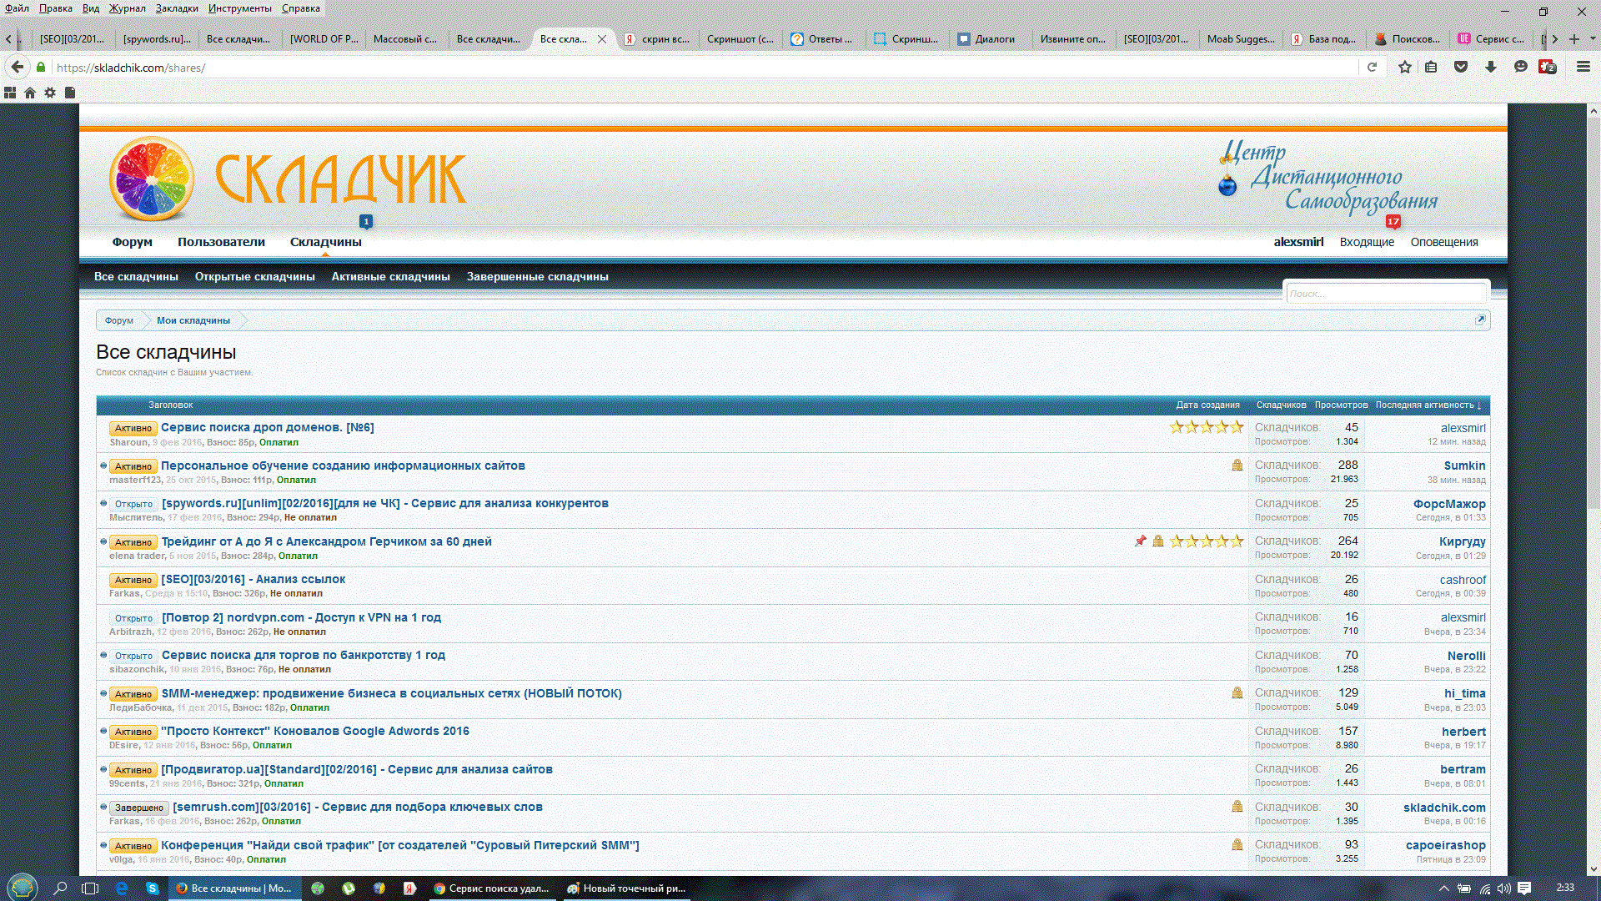Screen dimensions: 1601x901
Task: Switch to Открытые складчины tab
Action: (x=254, y=276)
